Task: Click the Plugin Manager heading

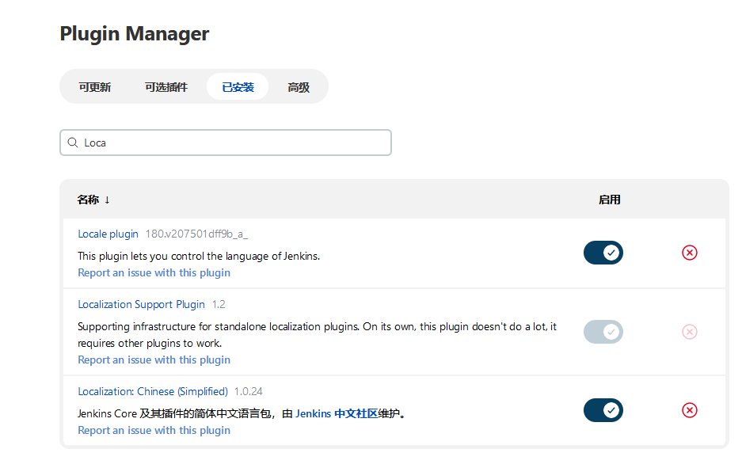Action: [135, 33]
